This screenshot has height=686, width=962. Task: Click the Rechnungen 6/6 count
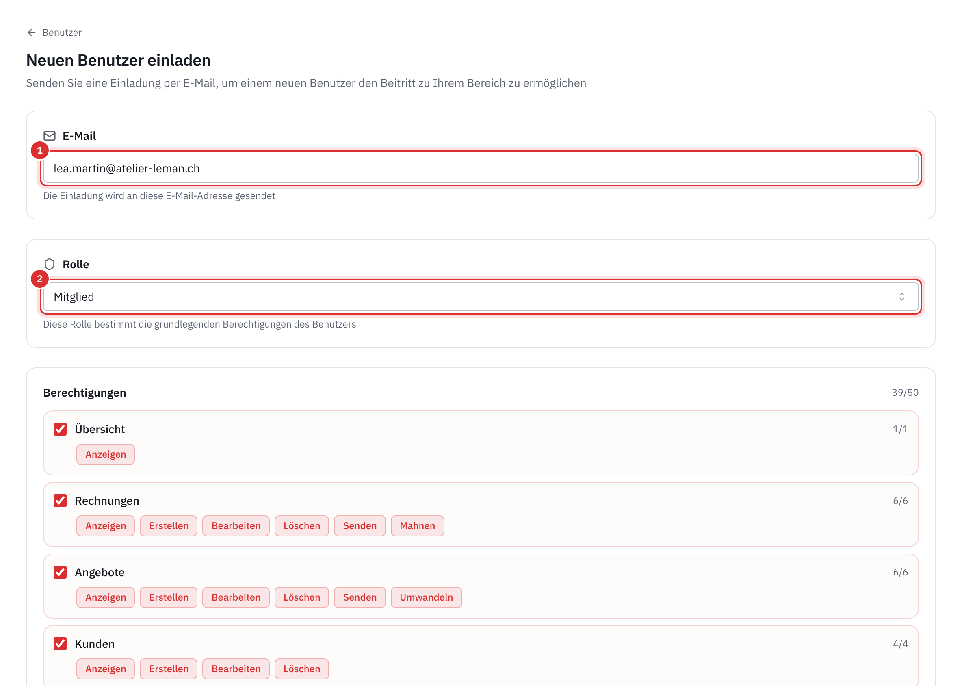coord(900,501)
